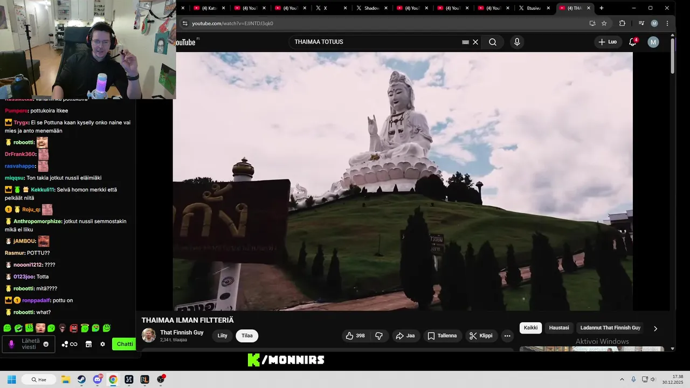Click the Chrome address bar URL

pyautogui.click(x=232, y=24)
